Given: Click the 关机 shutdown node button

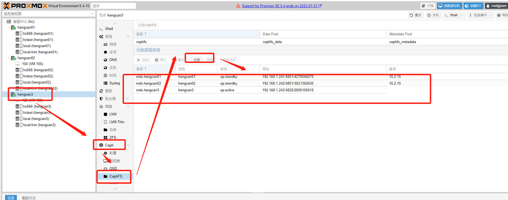Looking at the screenshot, I should (433, 15).
